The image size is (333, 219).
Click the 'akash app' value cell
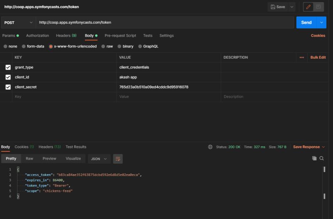(x=169, y=77)
